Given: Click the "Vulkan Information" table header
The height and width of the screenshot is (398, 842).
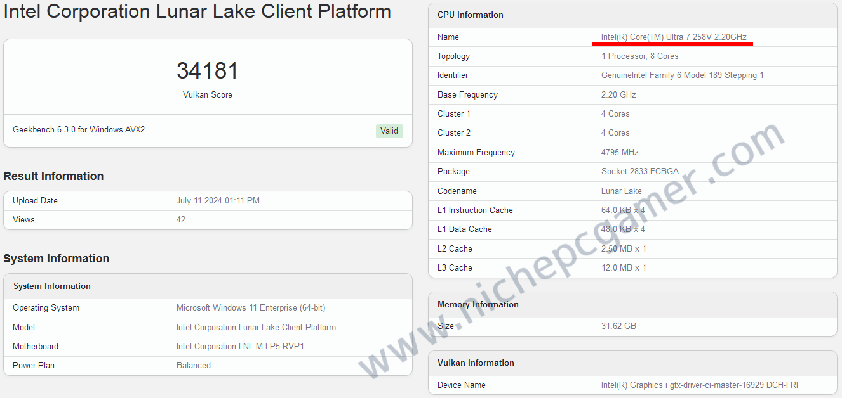Looking at the screenshot, I should coord(632,363).
